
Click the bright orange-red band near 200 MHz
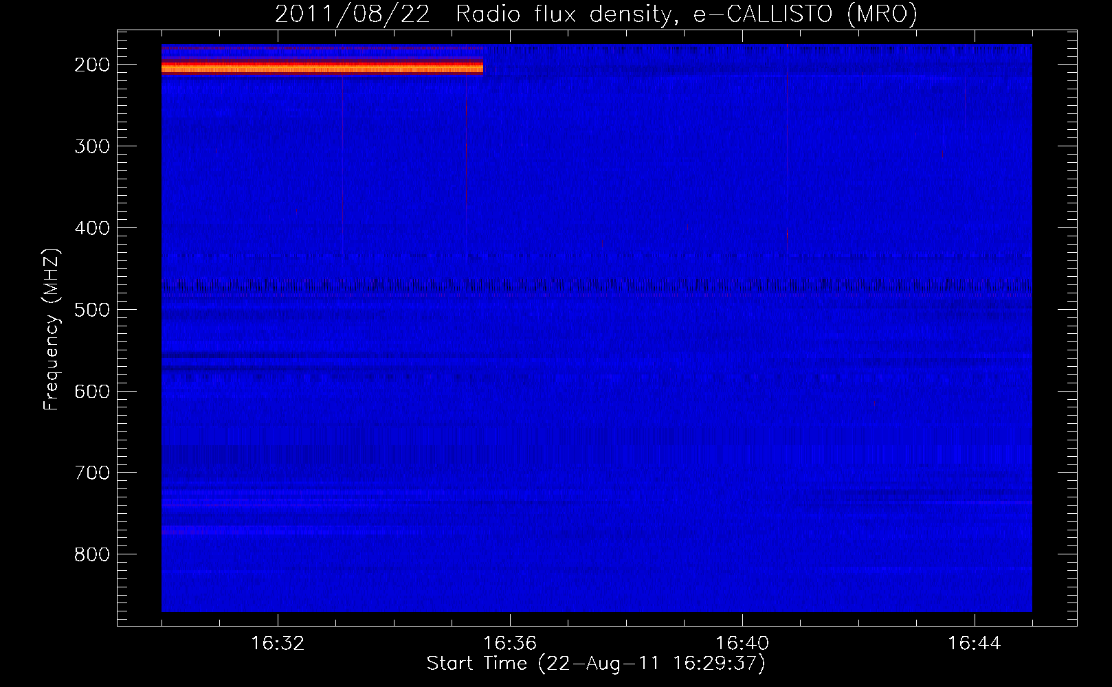[322, 67]
